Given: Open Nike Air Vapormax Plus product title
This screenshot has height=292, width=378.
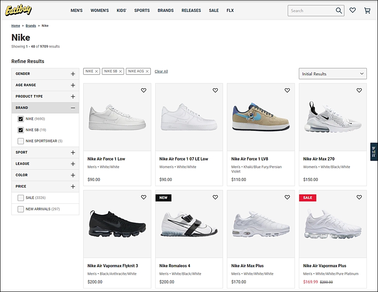Looking at the screenshot, I should tap(325, 266).
